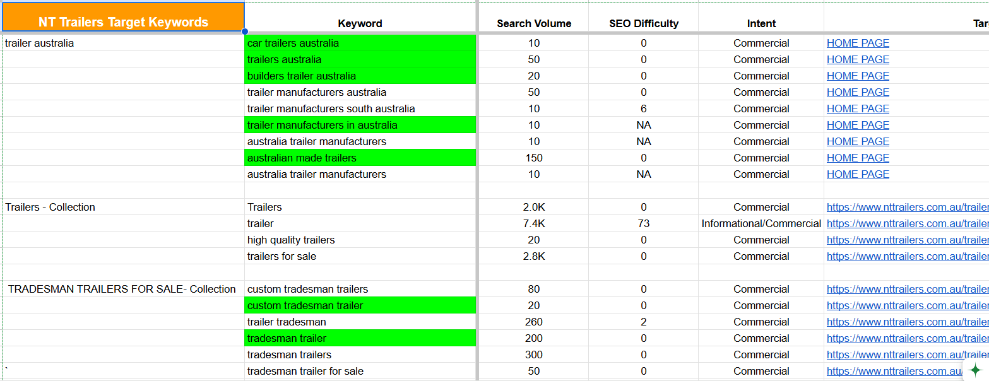989x381 pixels.
Task: Select the green 'tradesman trailer' cell
Action: pyautogui.click(x=360, y=338)
